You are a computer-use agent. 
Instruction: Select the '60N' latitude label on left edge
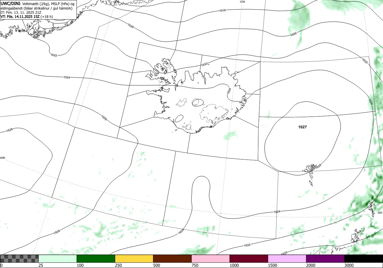point(2,158)
